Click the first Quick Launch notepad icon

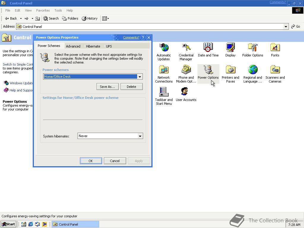(24, 224)
